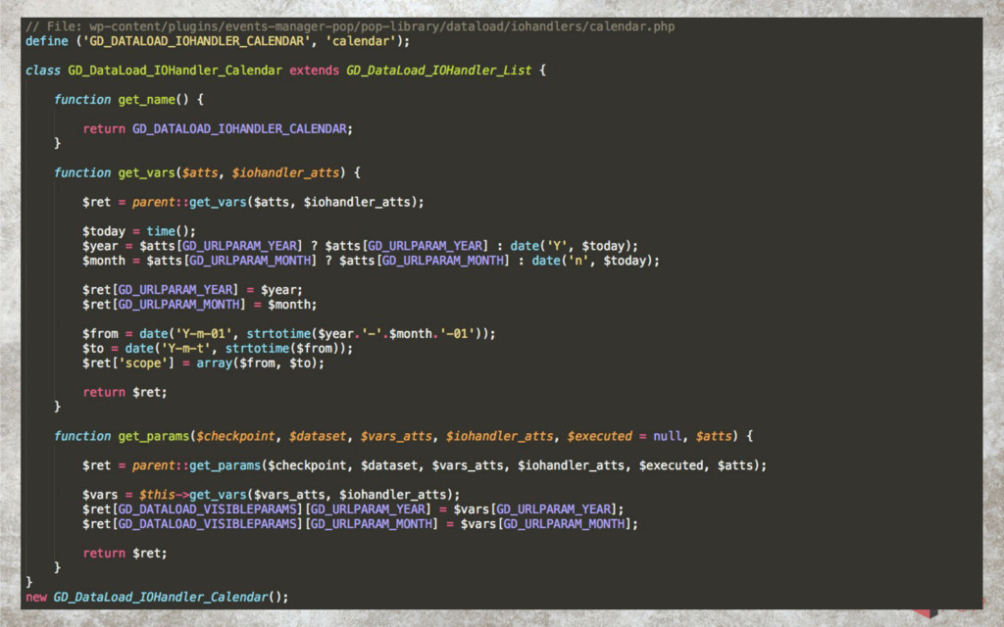Click the VISIBLEPARAMS GD_URLPARAM_MONTH assignment line

coord(360,524)
